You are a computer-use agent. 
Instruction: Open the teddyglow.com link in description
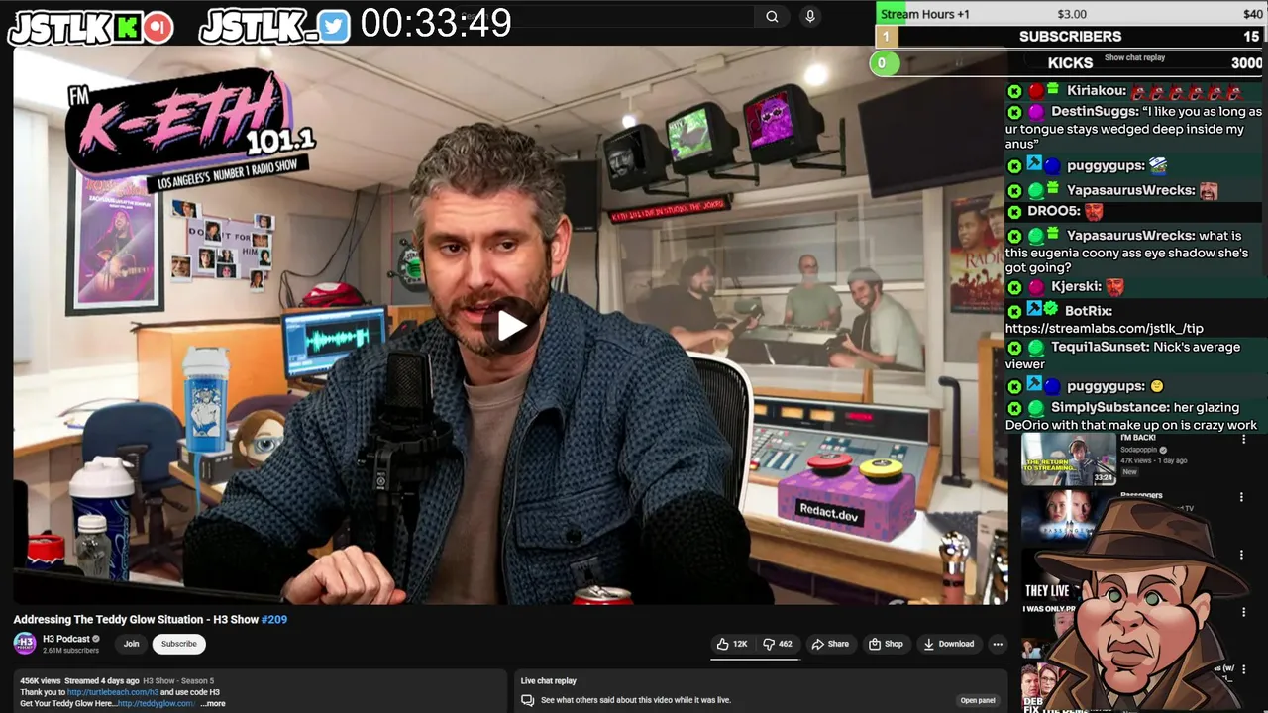tap(156, 703)
